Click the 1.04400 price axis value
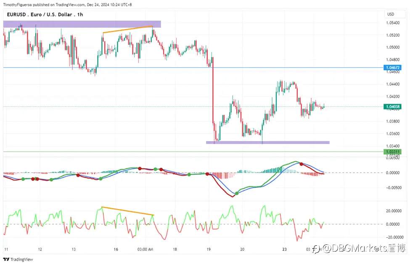This screenshot has width=410, height=265. (393, 84)
